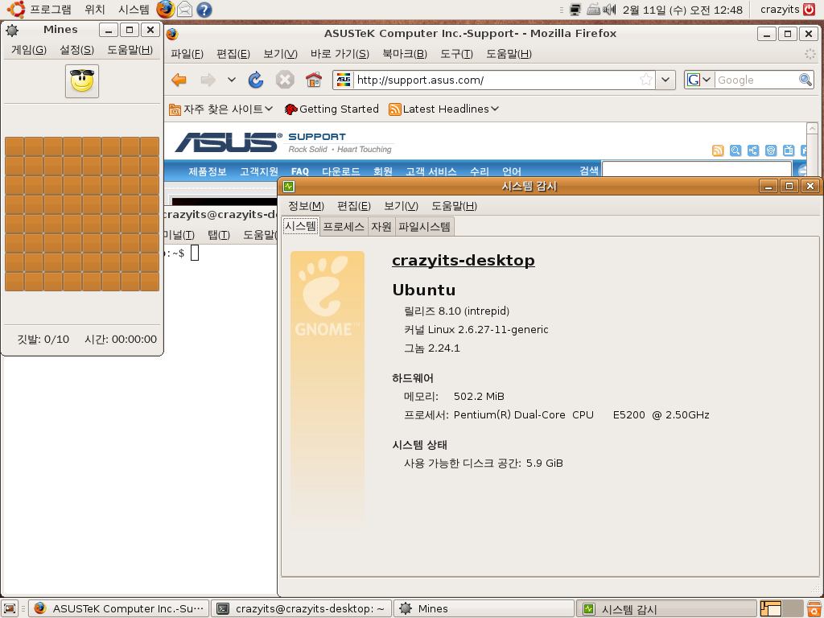Bookmark this page with the star icon
Viewport: 824px width, 618px height.
click(x=646, y=80)
